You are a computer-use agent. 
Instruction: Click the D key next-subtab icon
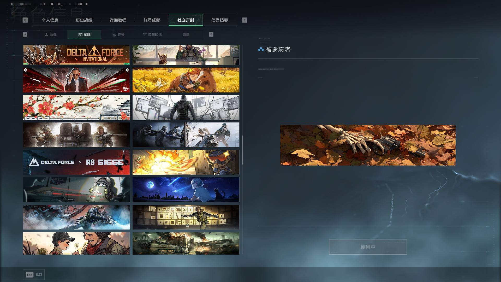tap(211, 34)
